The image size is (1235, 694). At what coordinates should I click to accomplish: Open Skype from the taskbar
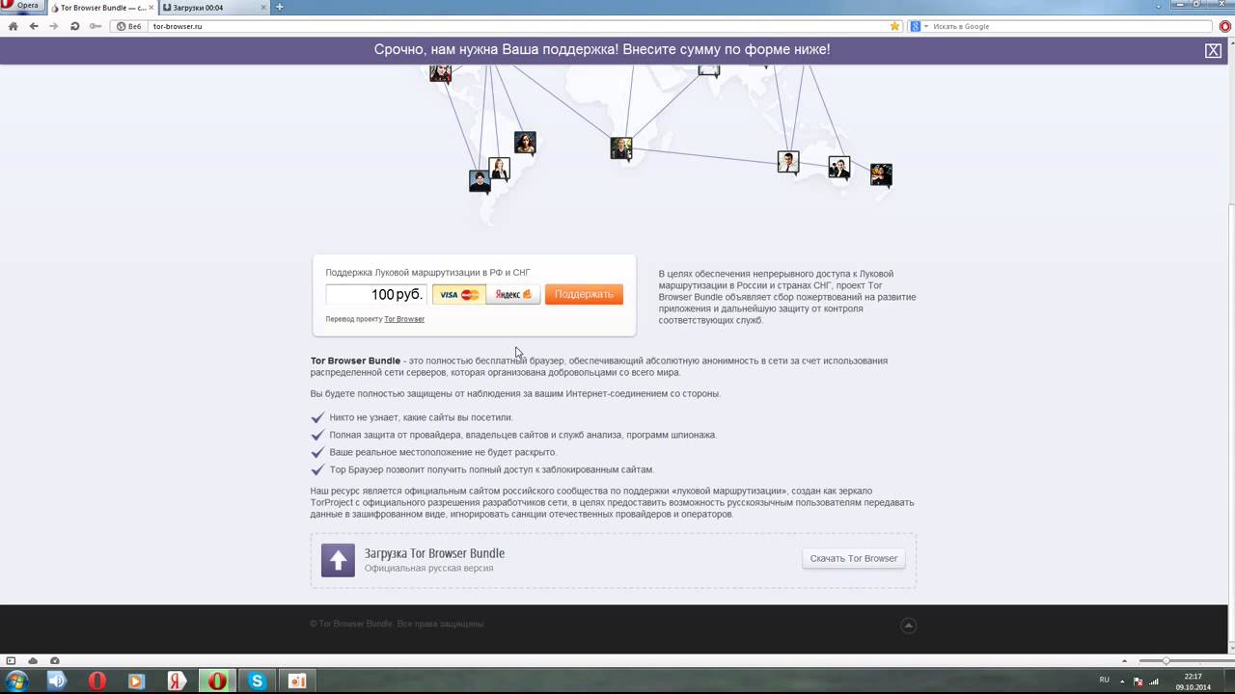click(x=257, y=681)
